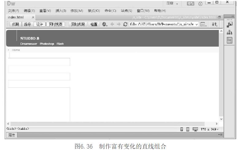Image resolution: width=240 pixels, height=150 pixels.
Task: Click the refresh icon in document toolbar
Action: (x=126, y=25)
